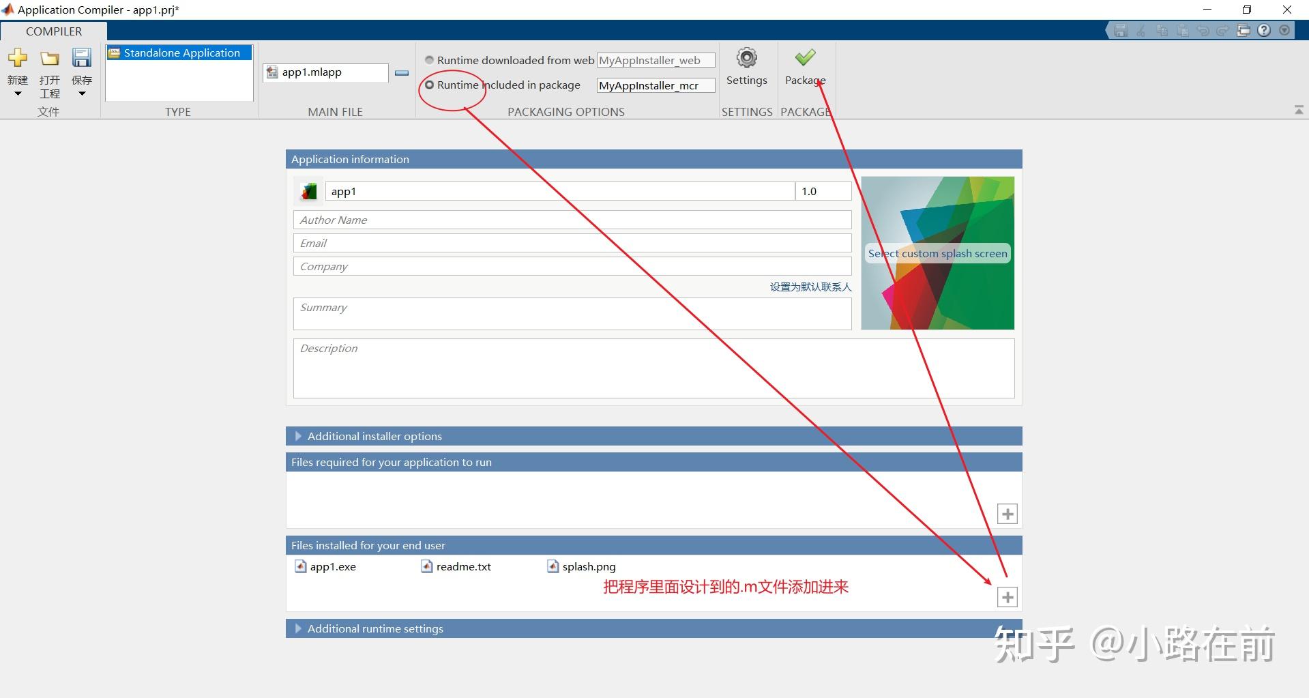Click the Summary text box
The image size is (1309, 698).
coord(572,314)
